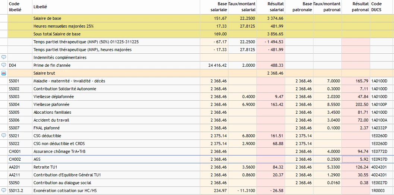
Task: Select the negative result -1 494.53 cell
Action: point(271,42)
